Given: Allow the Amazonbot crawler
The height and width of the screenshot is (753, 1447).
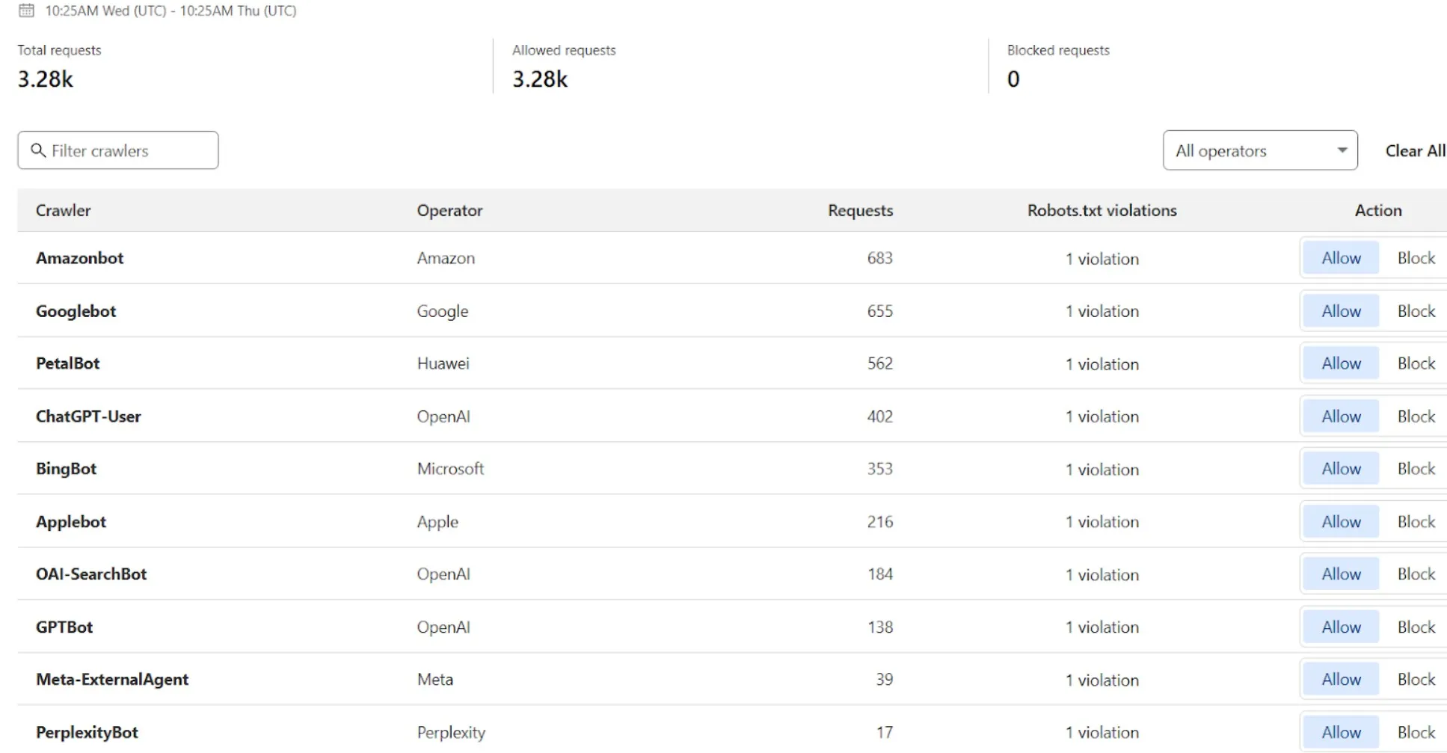Looking at the screenshot, I should [1339, 257].
